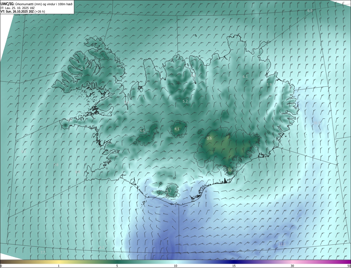This screenshot has width=351, height=268.
Task: Click the 30 tick label on the colorbar
Action: click(x=292, y=266)
